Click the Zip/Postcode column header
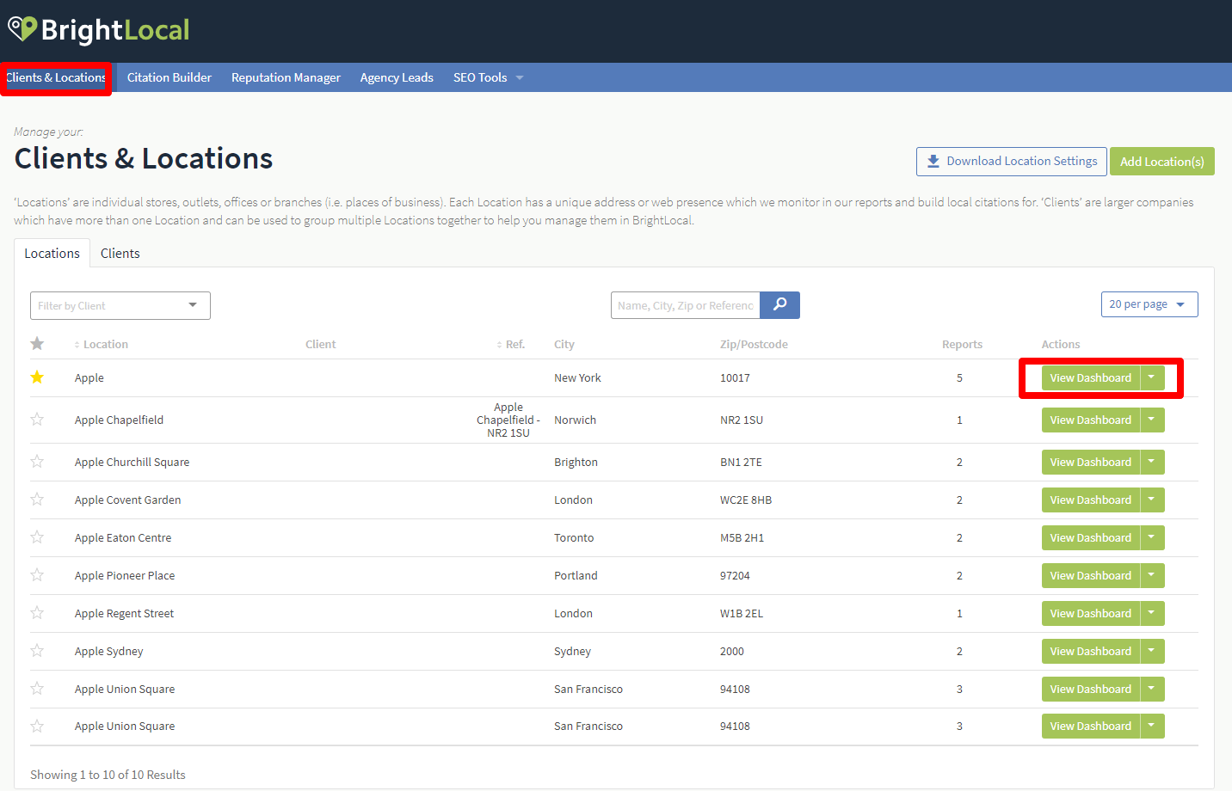The image size is (1232, 791). point(754,344)
